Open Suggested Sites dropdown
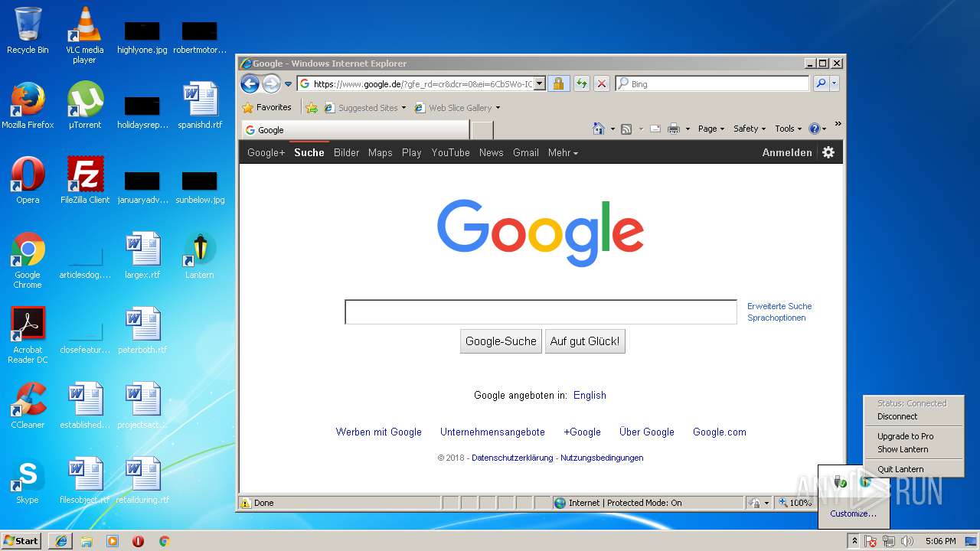The image size is (980, 551). click(365, 108)
